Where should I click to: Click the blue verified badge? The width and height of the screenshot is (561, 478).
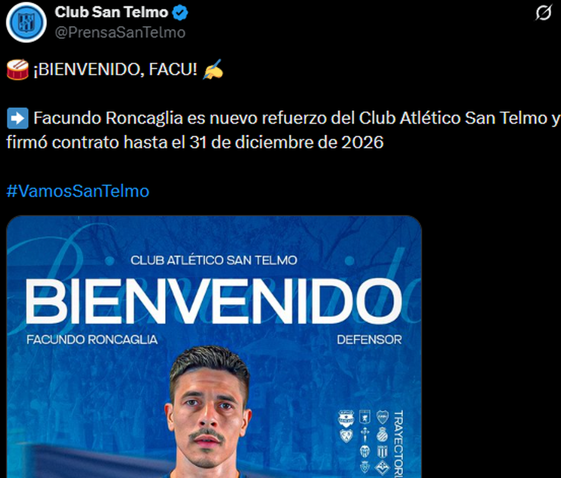point(180,13)
